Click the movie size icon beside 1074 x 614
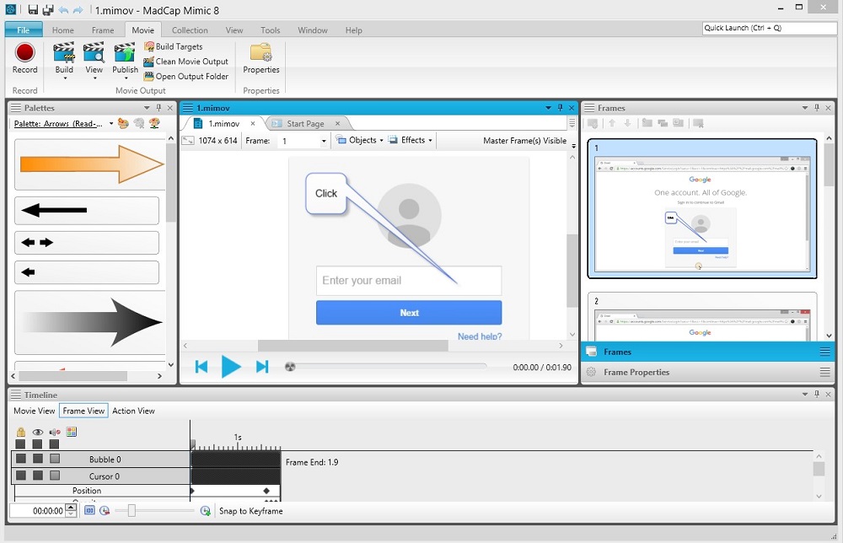Image resolution: width=843 pixels, height=543 pixels. 188,140
